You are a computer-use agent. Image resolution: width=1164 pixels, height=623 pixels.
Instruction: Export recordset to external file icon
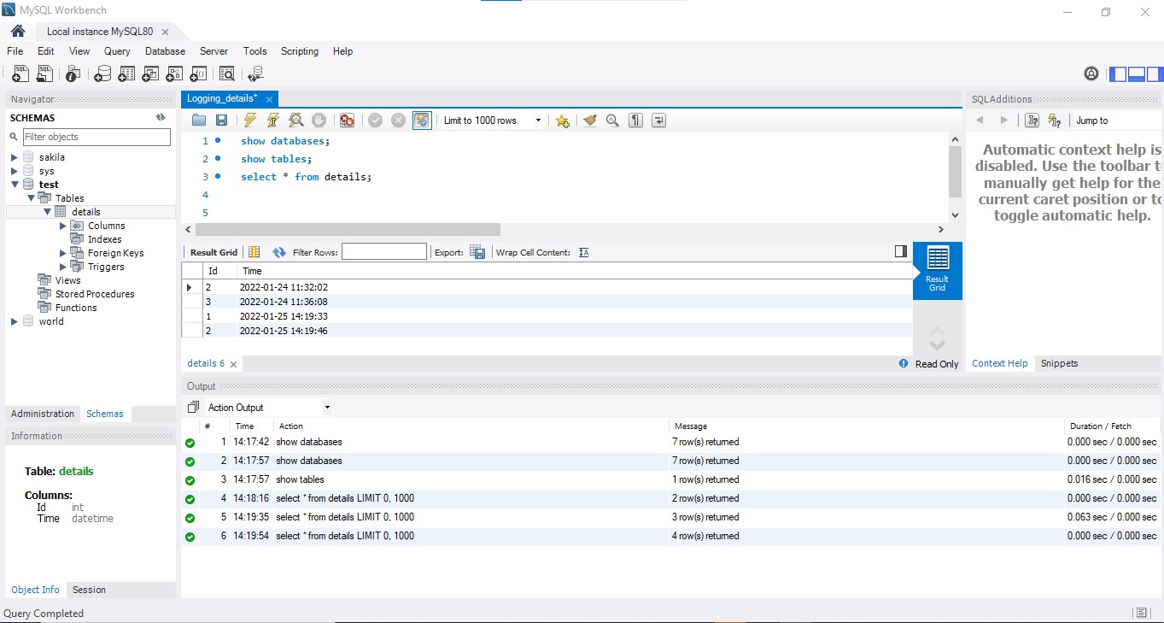click(x=477, y=252)
